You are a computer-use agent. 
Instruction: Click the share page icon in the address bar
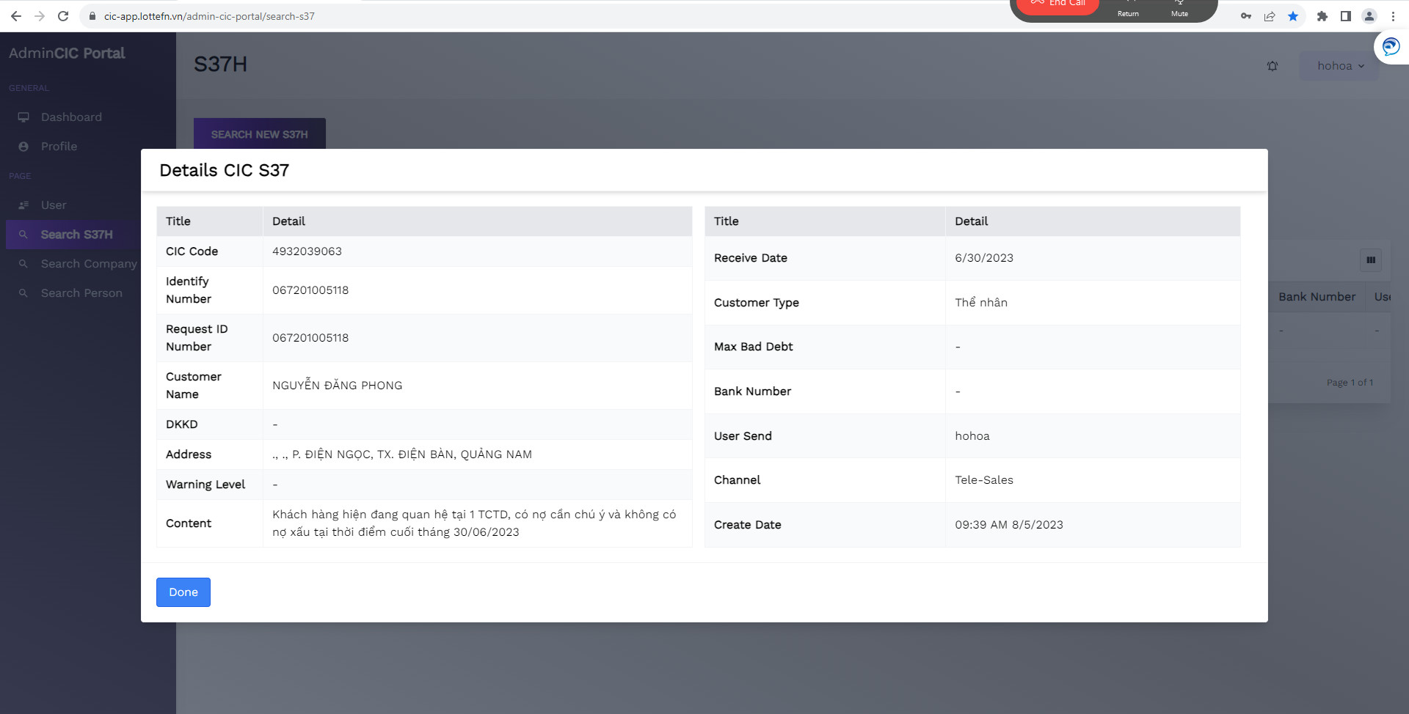1270,16
